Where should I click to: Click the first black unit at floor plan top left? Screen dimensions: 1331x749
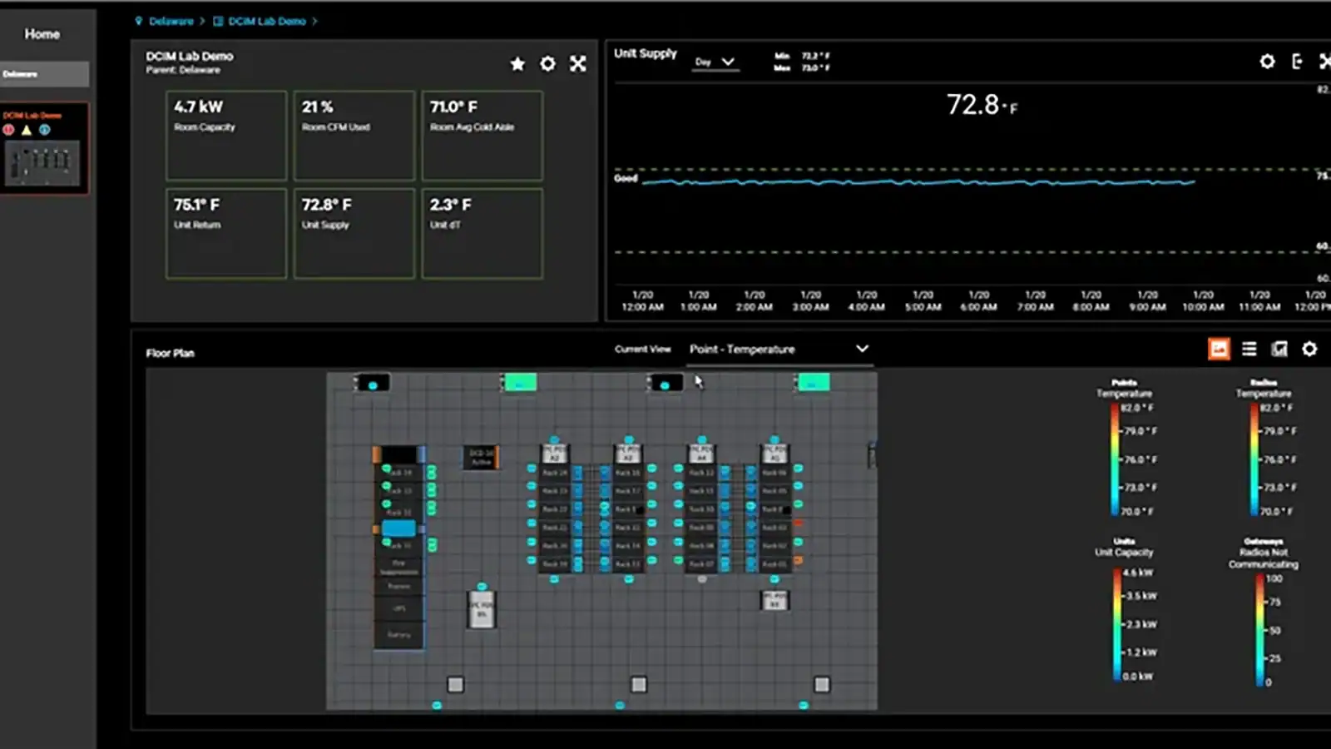[373, 383]
